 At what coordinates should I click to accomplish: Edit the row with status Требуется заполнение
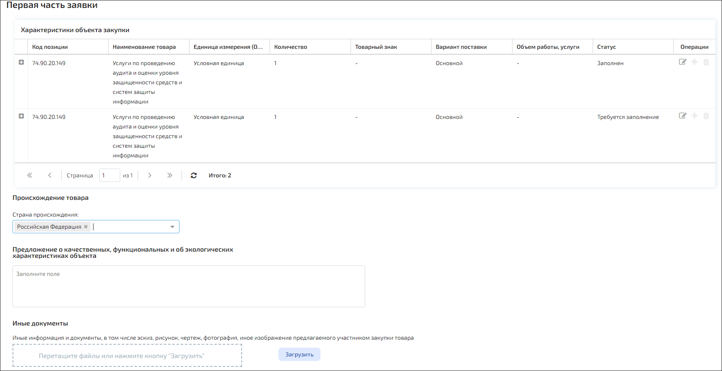point(683,116)
